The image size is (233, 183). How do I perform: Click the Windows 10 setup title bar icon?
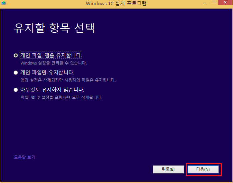click(3, 3)
